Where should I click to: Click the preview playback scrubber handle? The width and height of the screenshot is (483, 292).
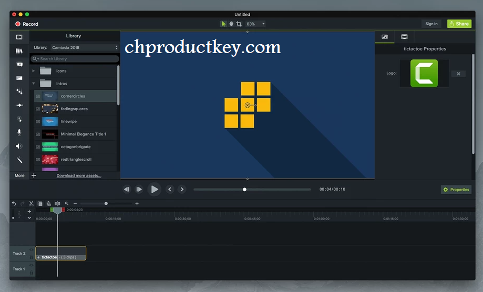[244, 190]
